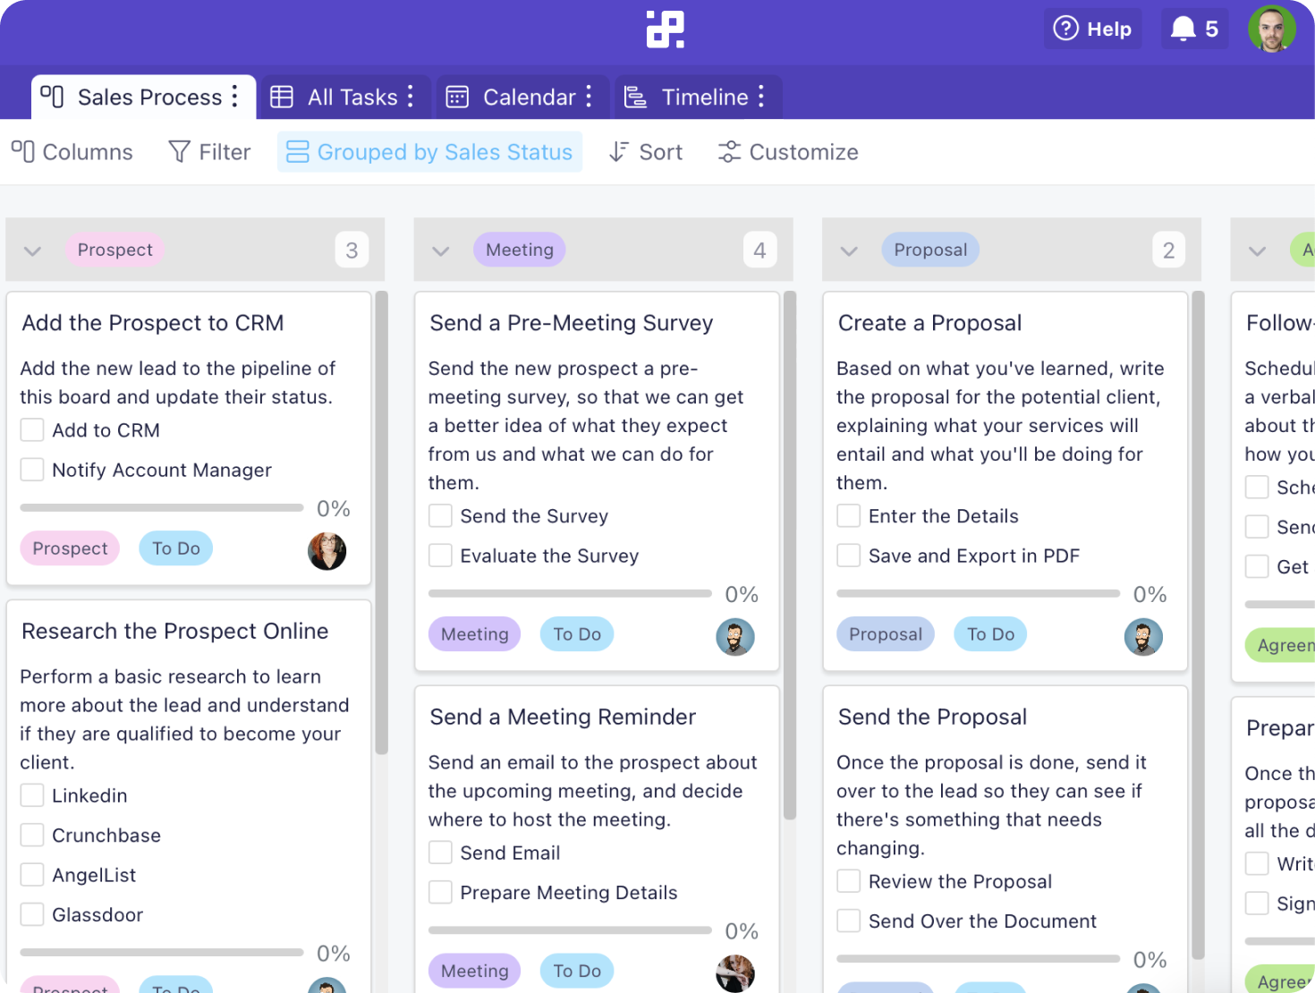This screenshot has height=993, width=1315.
Task: Check the Enter the Details checkbox
Action: [848, 516]
